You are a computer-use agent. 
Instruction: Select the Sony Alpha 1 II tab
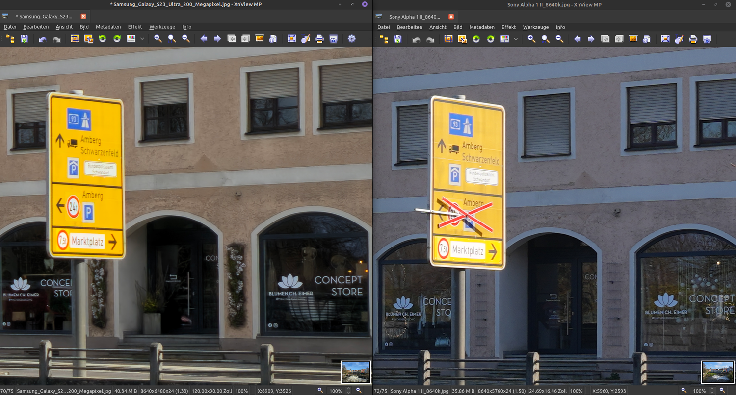414,17
